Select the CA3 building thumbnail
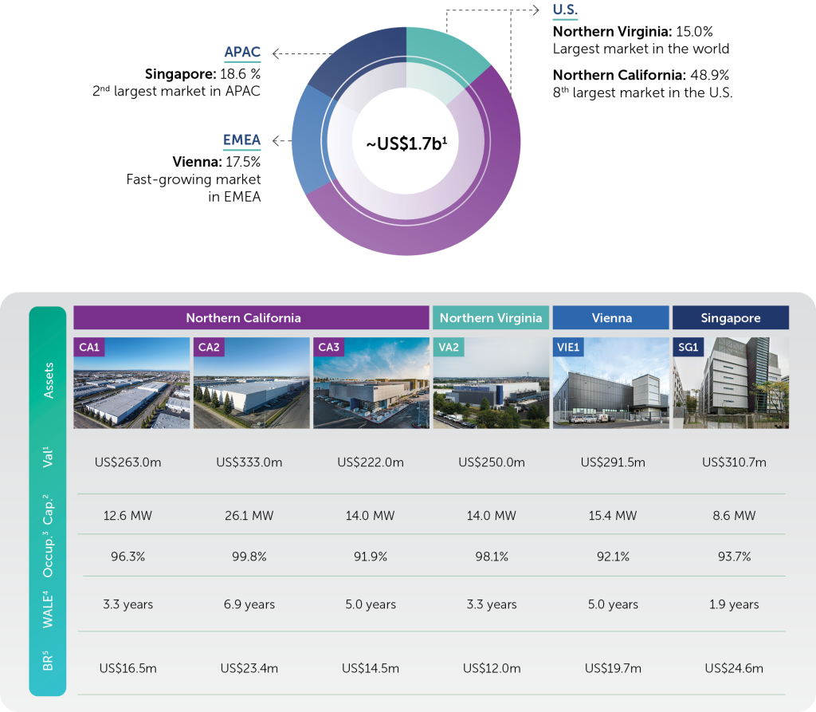816x712 pixels. pos(371,383)
